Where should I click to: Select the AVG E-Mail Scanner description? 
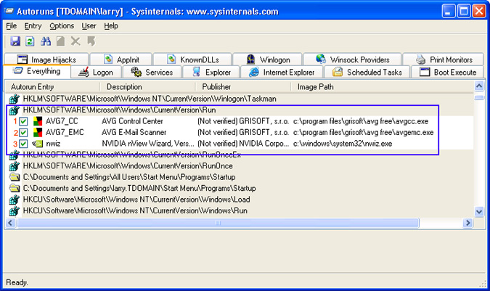(x=134, y=132)
